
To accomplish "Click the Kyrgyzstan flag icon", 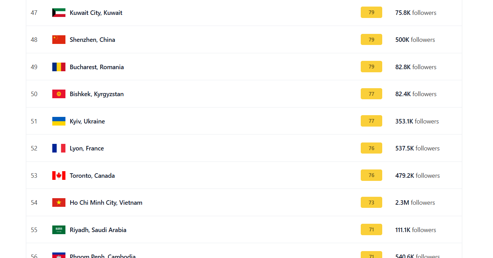I will [59, 94].
